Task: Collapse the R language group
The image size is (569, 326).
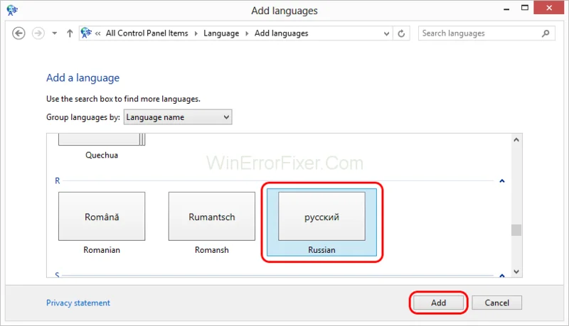Action: pos(502,181)
